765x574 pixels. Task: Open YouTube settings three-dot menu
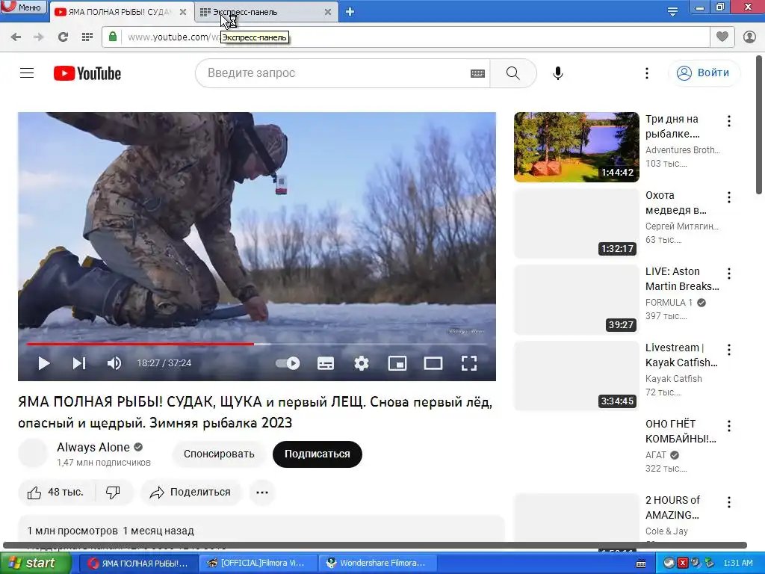tap(647, 73)
